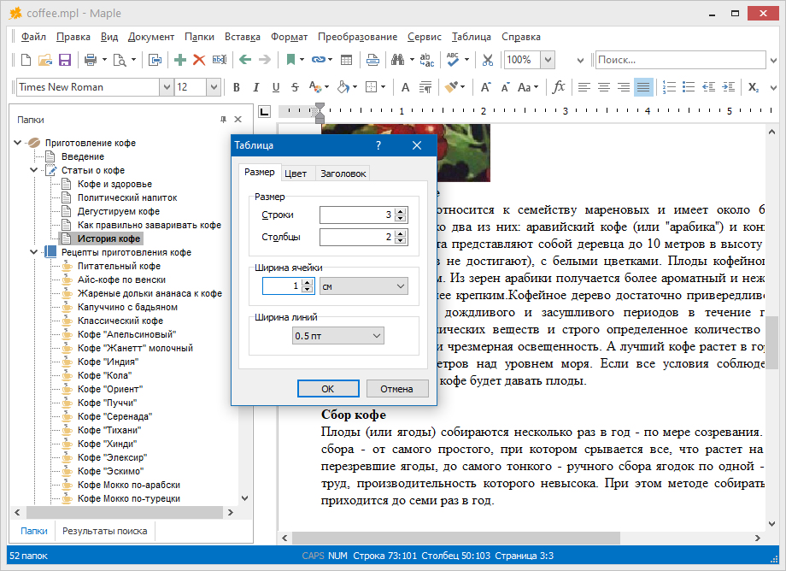The width and height of the screenshot is (786, 571).
Task: Click the green plus add icon
Action: [180, 60]
